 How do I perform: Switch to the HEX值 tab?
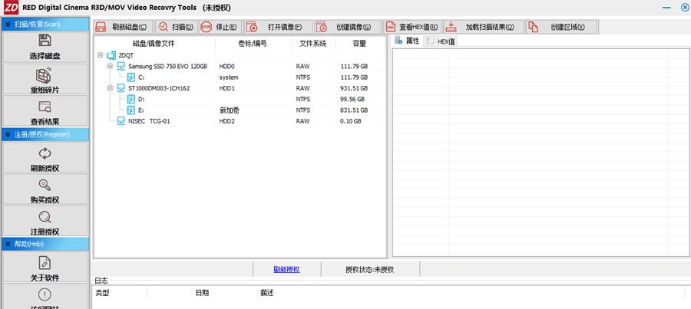point(440,41)
